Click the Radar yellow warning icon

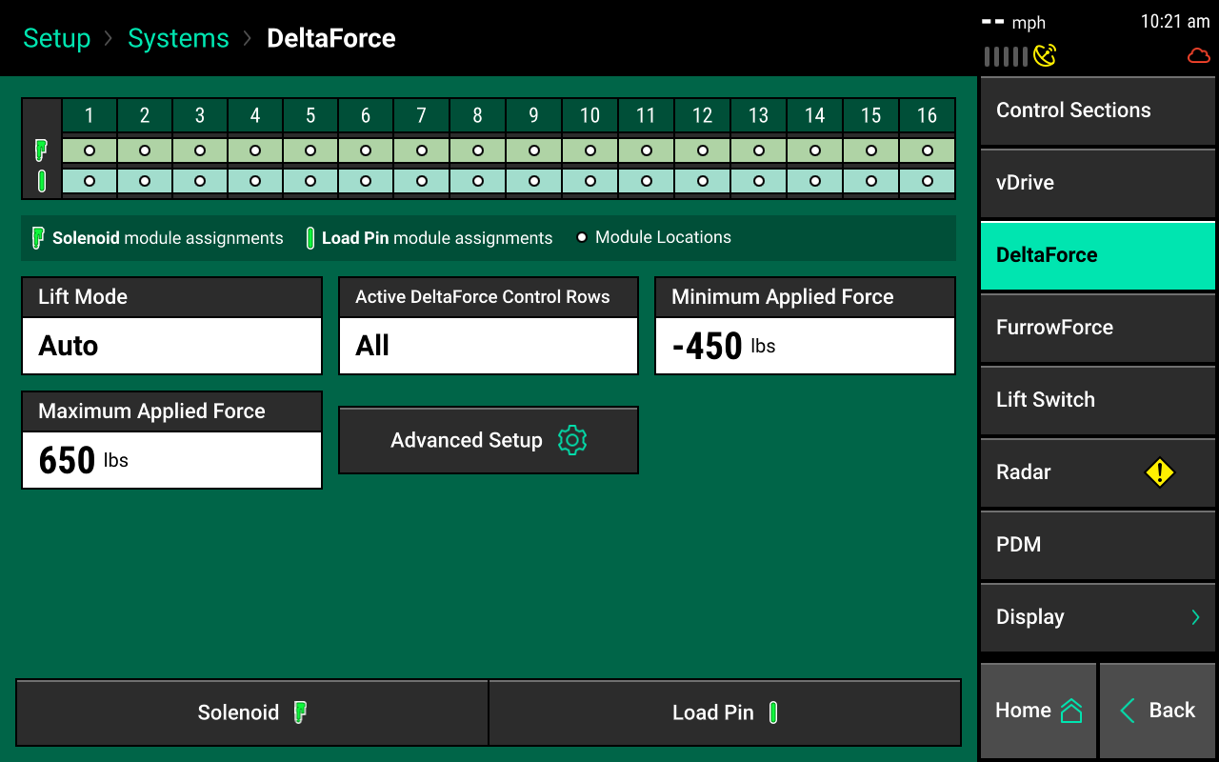(1159, 472)
